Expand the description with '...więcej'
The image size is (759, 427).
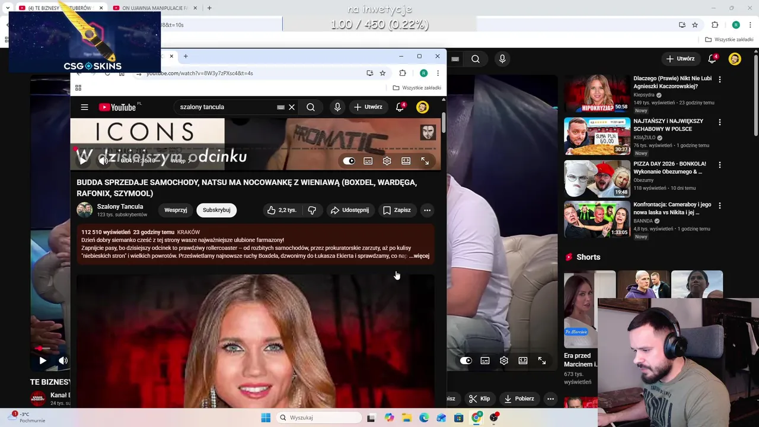(419, 256)
